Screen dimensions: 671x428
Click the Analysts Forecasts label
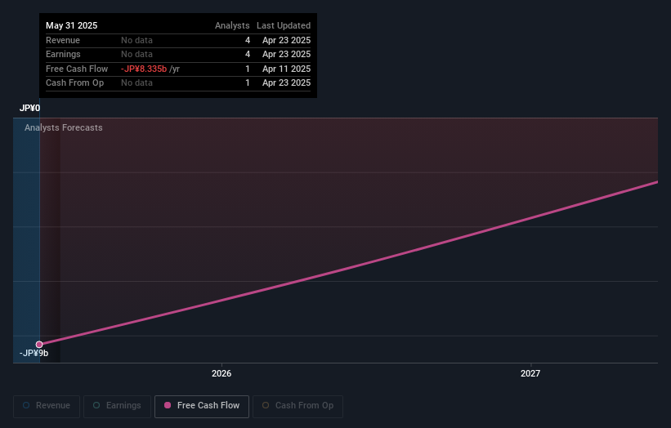tap(63, 128)
